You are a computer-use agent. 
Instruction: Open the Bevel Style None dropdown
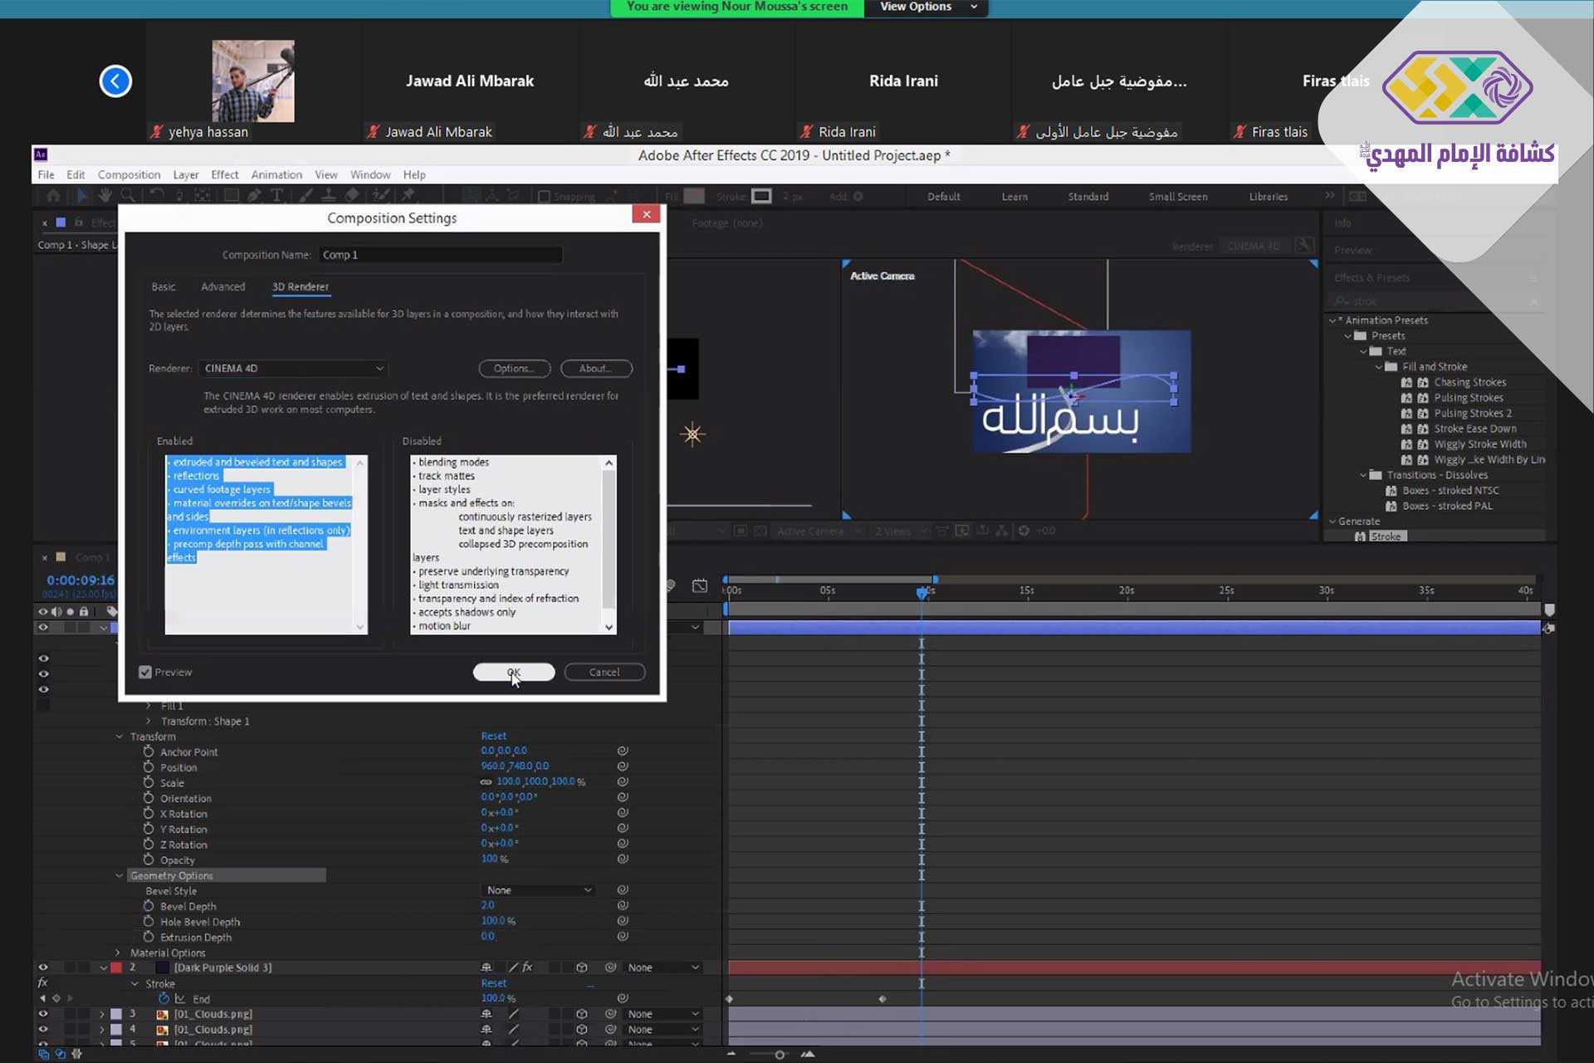[538, 890]
